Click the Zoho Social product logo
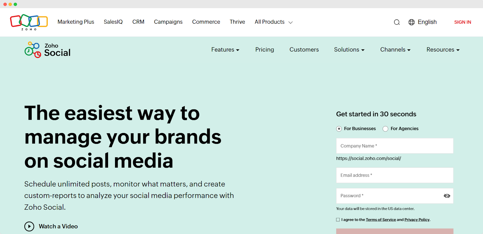The image size is (483, 234). 47,50
